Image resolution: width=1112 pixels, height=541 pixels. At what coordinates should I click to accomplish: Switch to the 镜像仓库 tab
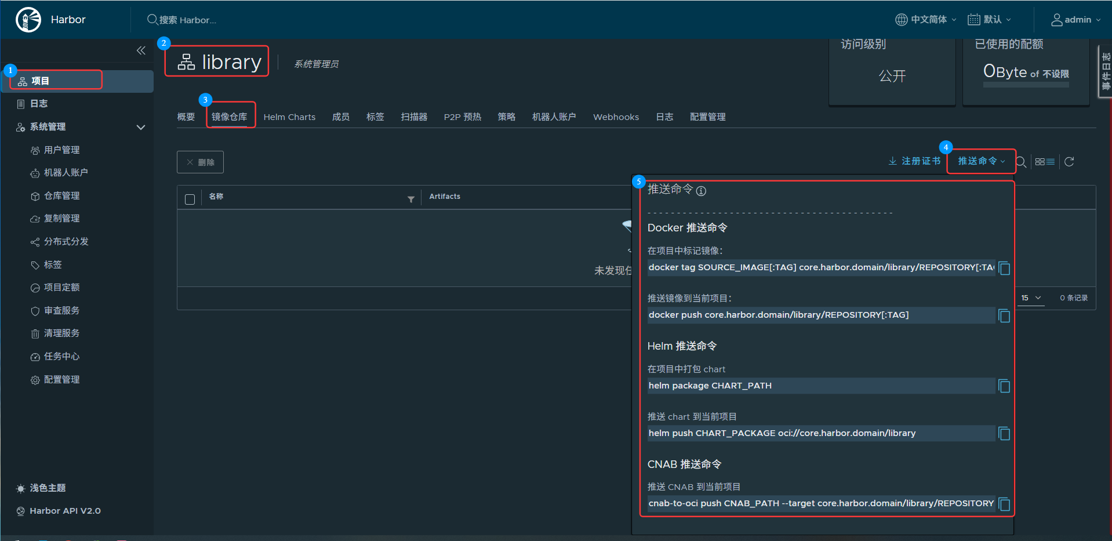(x=230, y=117)
